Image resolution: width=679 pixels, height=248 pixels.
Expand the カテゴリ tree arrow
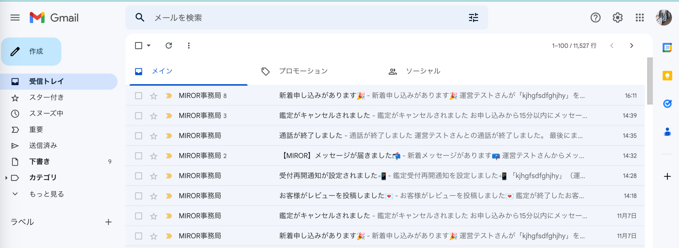[x=6, y=178]
